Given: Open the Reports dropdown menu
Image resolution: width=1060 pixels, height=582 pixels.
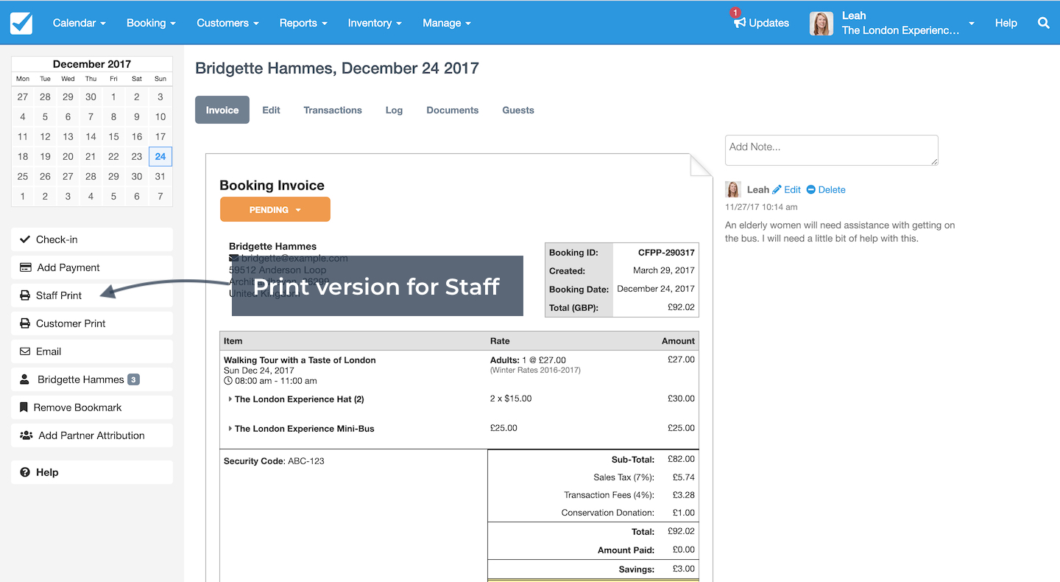Looking at the screenshot, I should pos(303,23).
